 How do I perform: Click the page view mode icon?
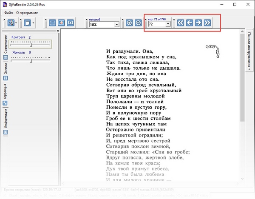(27, 23)
